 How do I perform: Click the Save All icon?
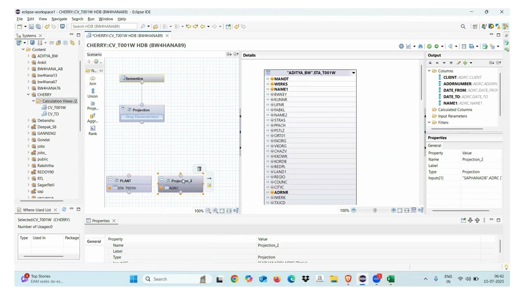38,27
